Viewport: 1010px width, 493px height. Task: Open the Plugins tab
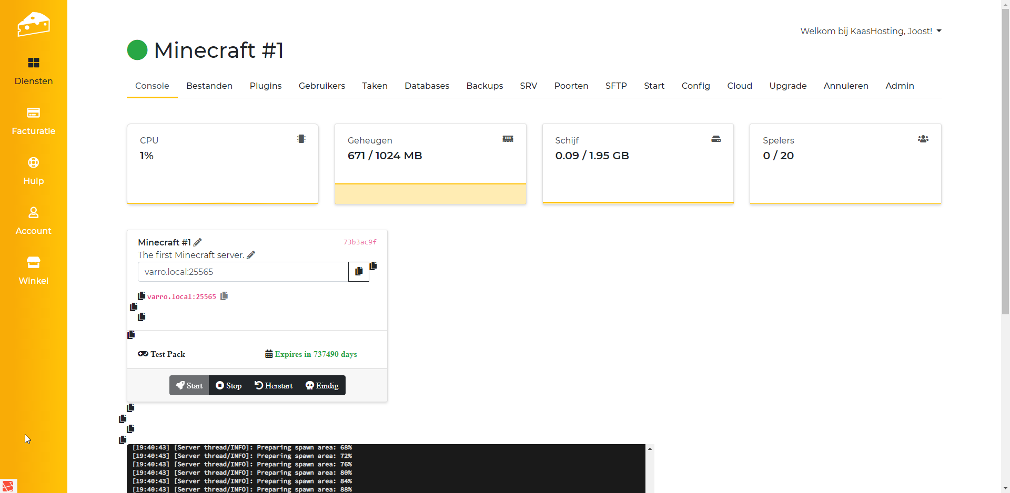coord(266,86)
